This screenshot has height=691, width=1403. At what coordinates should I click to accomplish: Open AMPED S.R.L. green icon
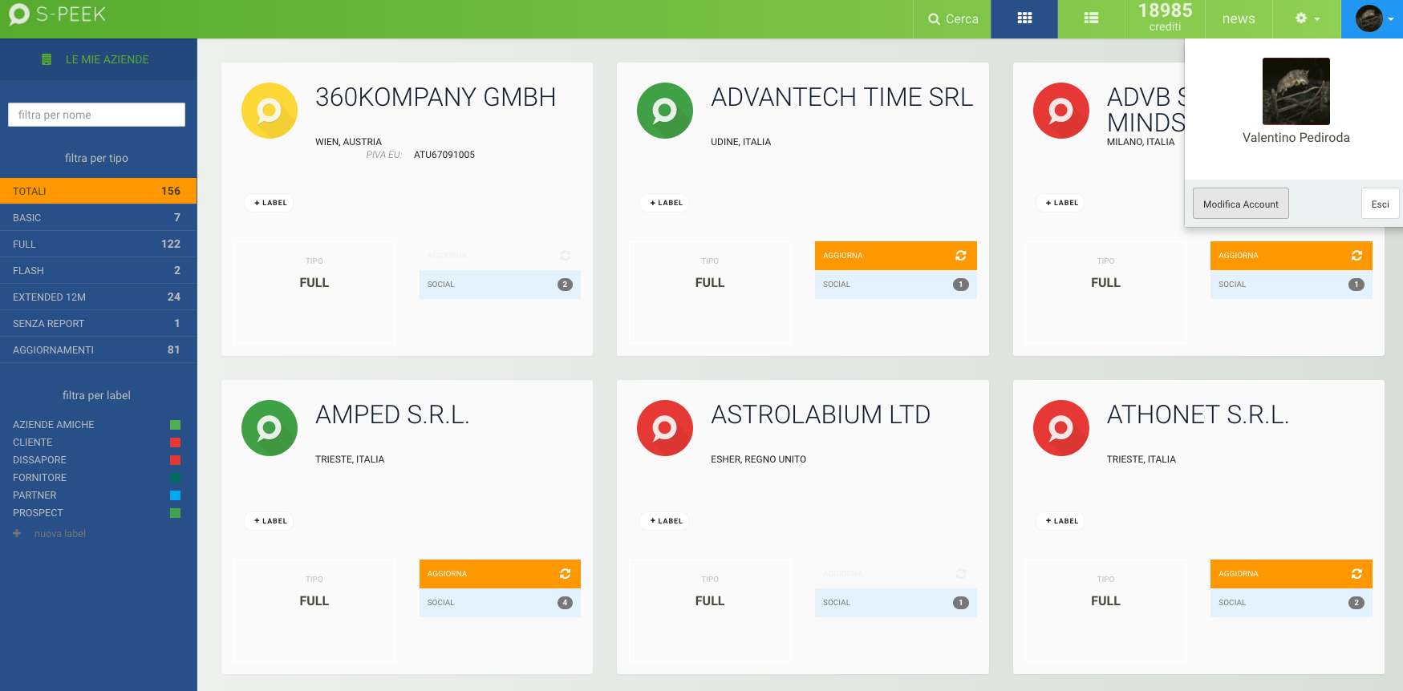click(270, 428)
